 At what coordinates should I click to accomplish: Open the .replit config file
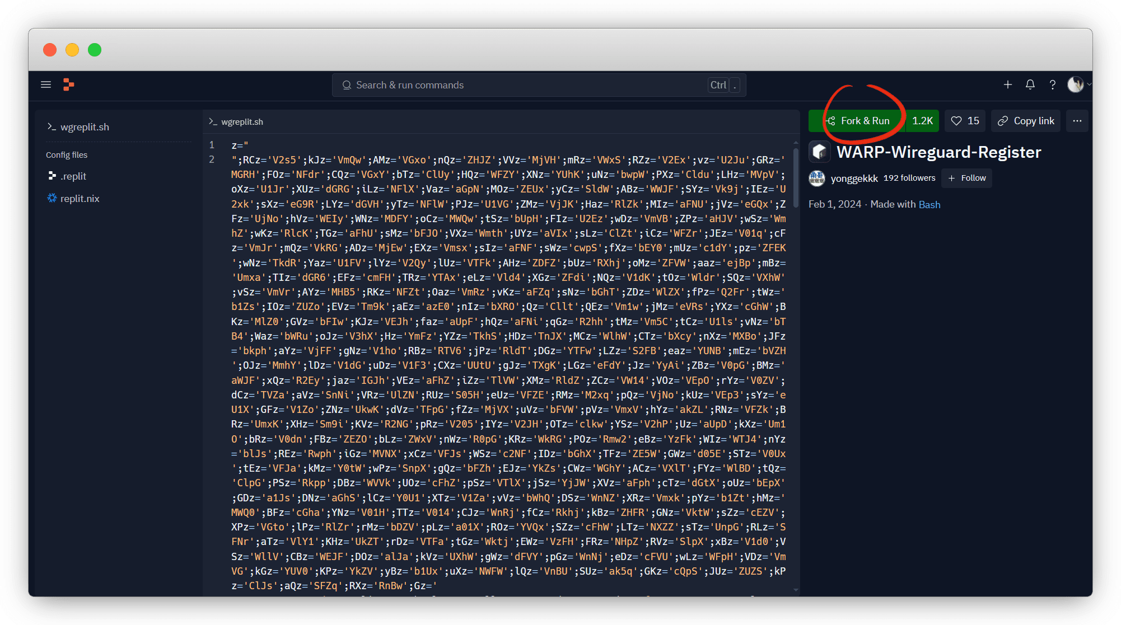pyautogui.click(x=73, y=176)
